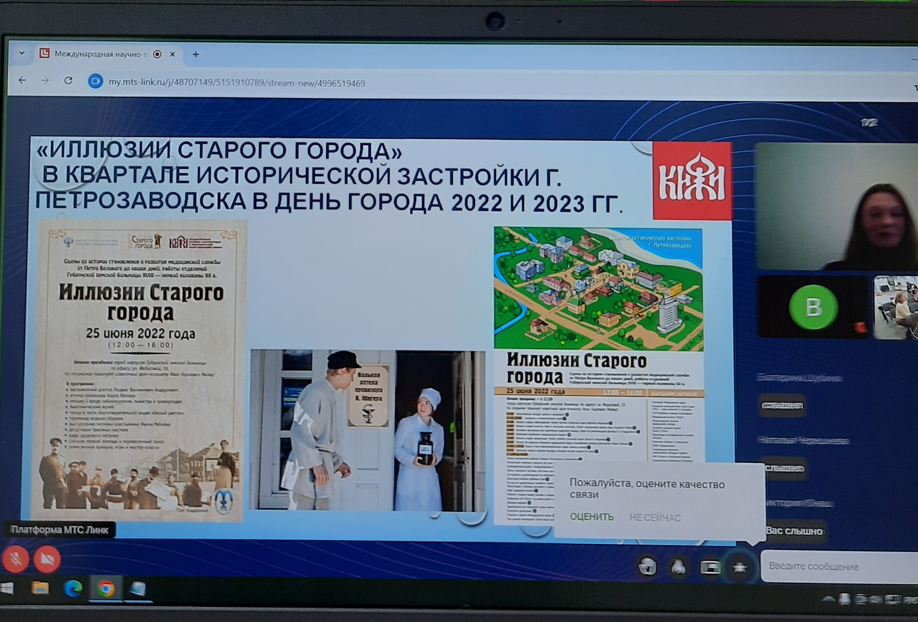Open a new browser tab with plus
Viewport: 918px width, 622px height.
[x=196, y=55]
